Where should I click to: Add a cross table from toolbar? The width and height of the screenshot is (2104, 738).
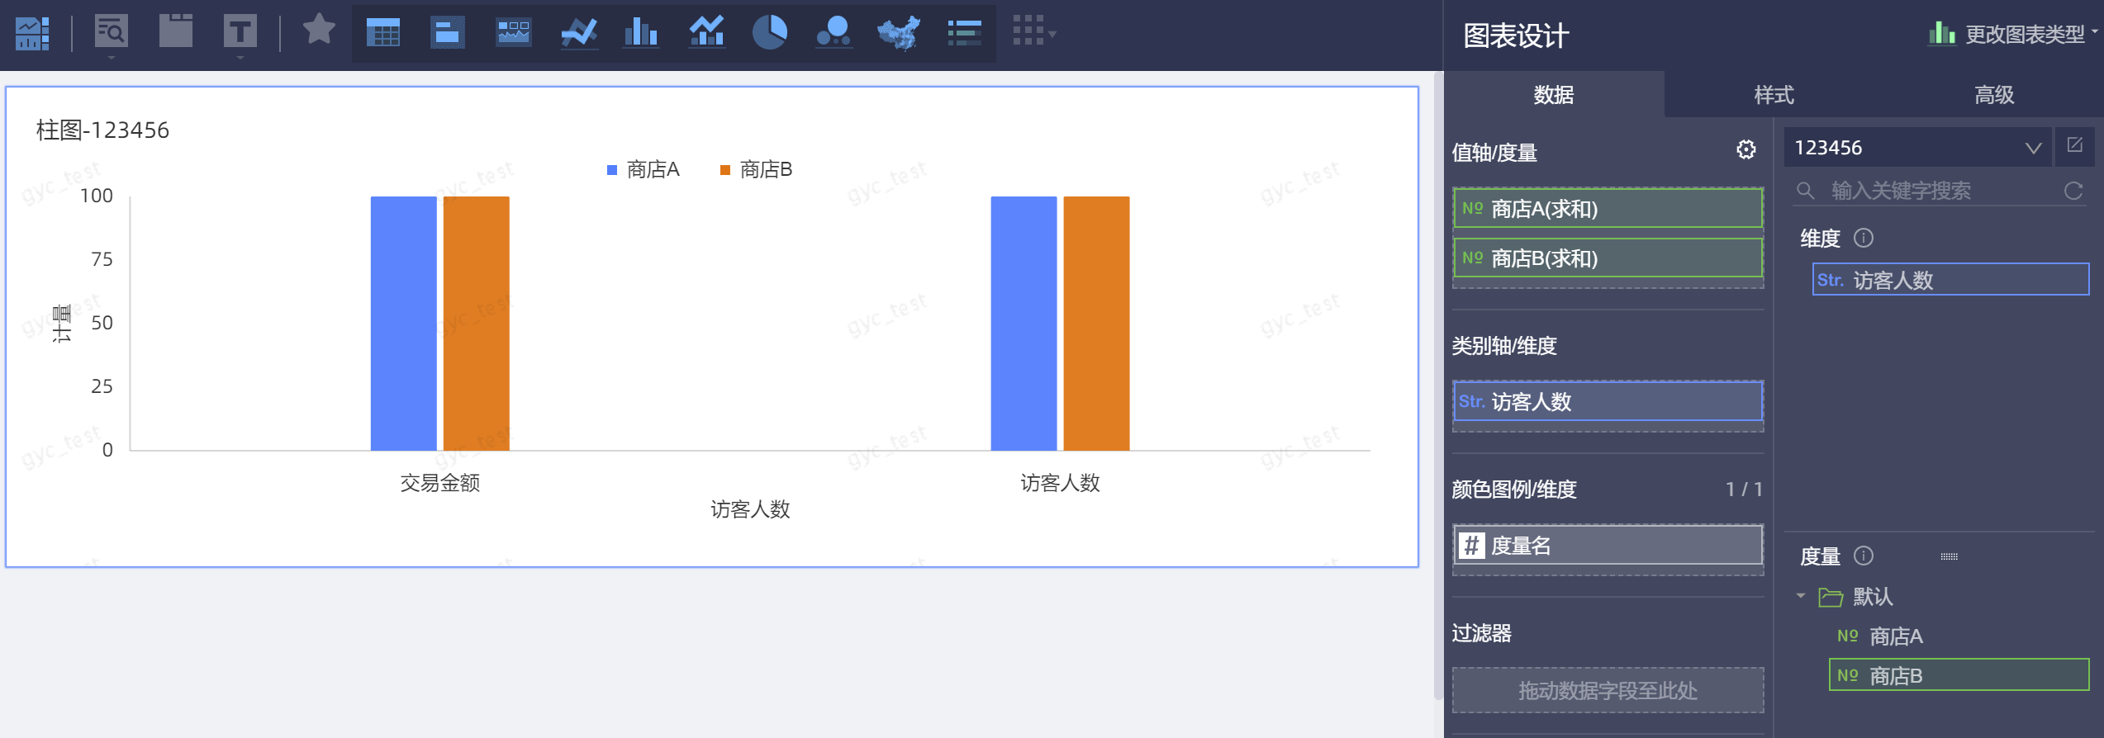click(383, 33)
